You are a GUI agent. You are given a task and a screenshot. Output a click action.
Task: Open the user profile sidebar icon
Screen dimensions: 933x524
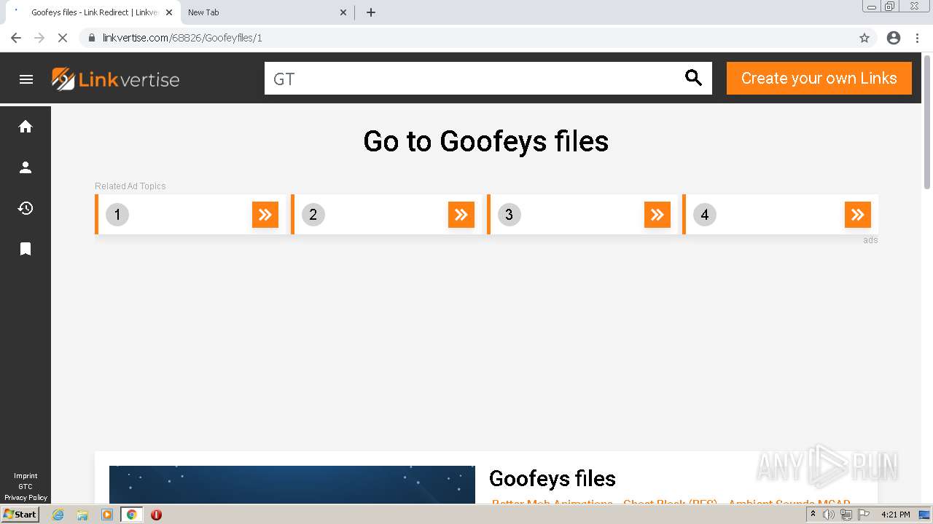point(26,167)
